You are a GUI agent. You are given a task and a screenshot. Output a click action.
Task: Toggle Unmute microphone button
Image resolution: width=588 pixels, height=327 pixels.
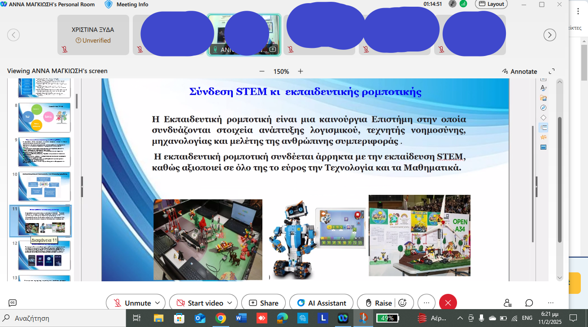pos(132,303)
